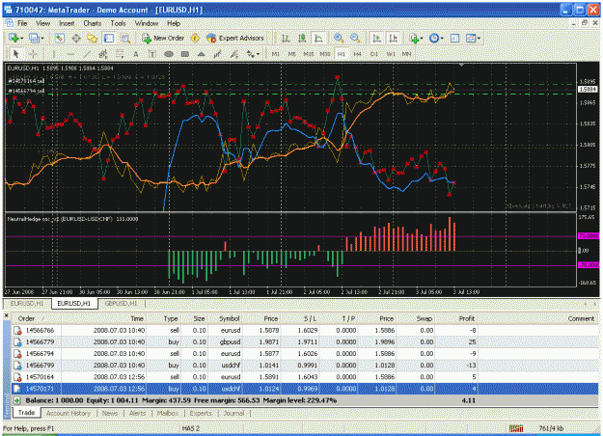Screen dimensions: 603x436
Task: Switch chart to W1 timeframe
Action: (x=391, y=54)
